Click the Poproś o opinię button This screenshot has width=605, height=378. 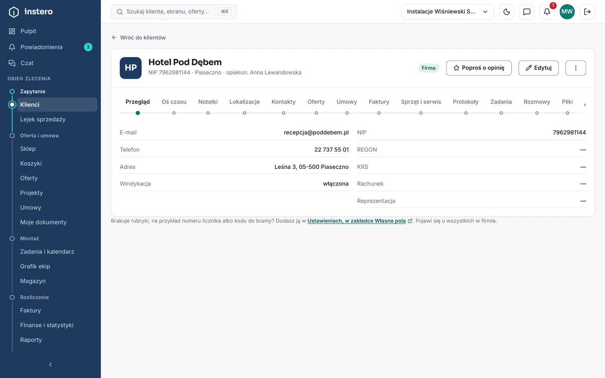[479, 68]
